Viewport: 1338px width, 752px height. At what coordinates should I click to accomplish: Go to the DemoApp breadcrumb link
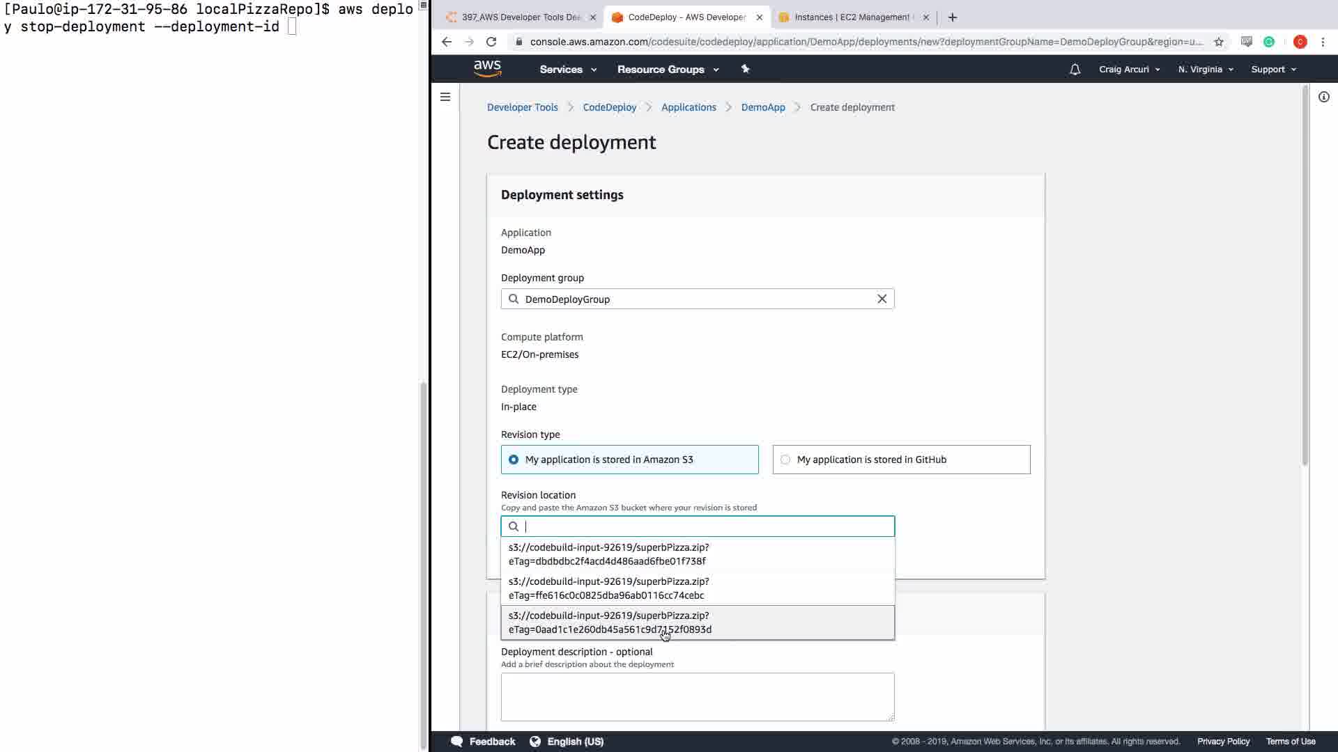pyautogui.click(x=762, y=107)
